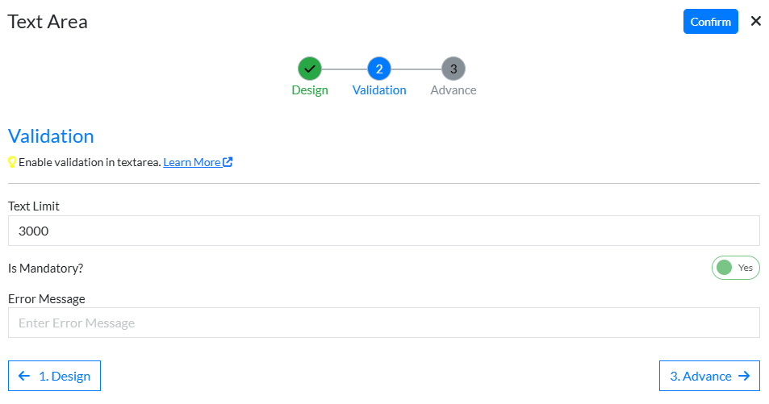Image resolution: width=769 pixels, height=404 pixels.
Task: Click the yellow lightbulb hint icon
Action: point(12,162)
